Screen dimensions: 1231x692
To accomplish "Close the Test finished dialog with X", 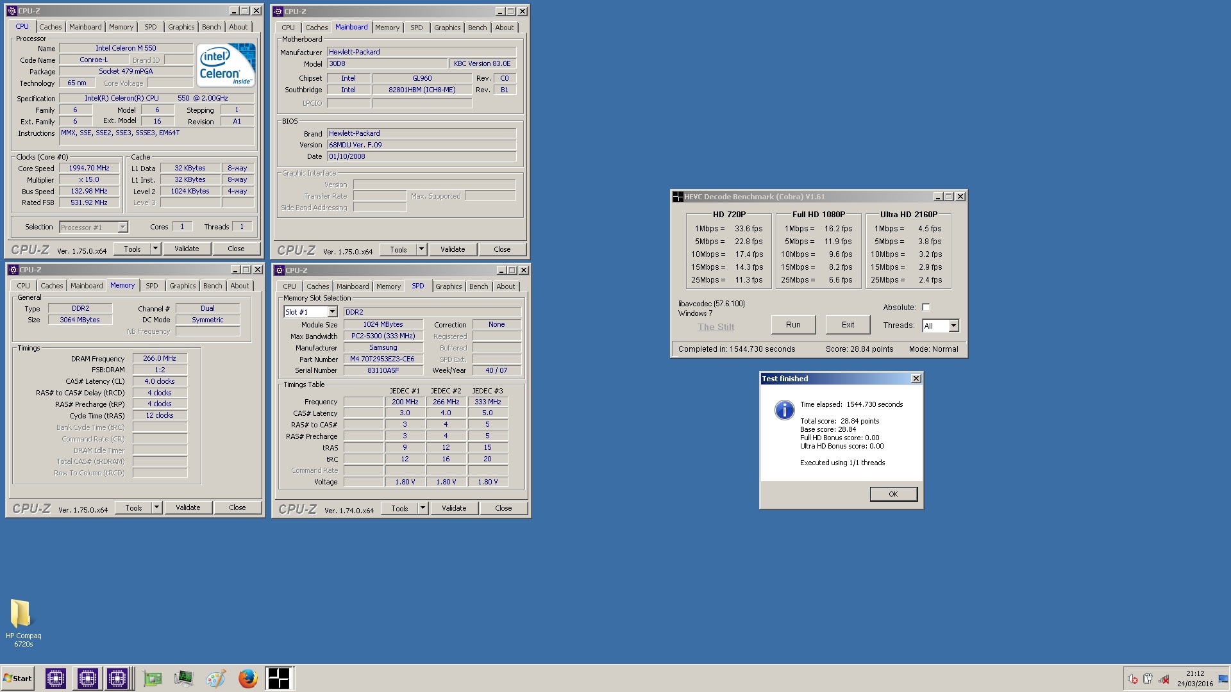I will point(916,379).
